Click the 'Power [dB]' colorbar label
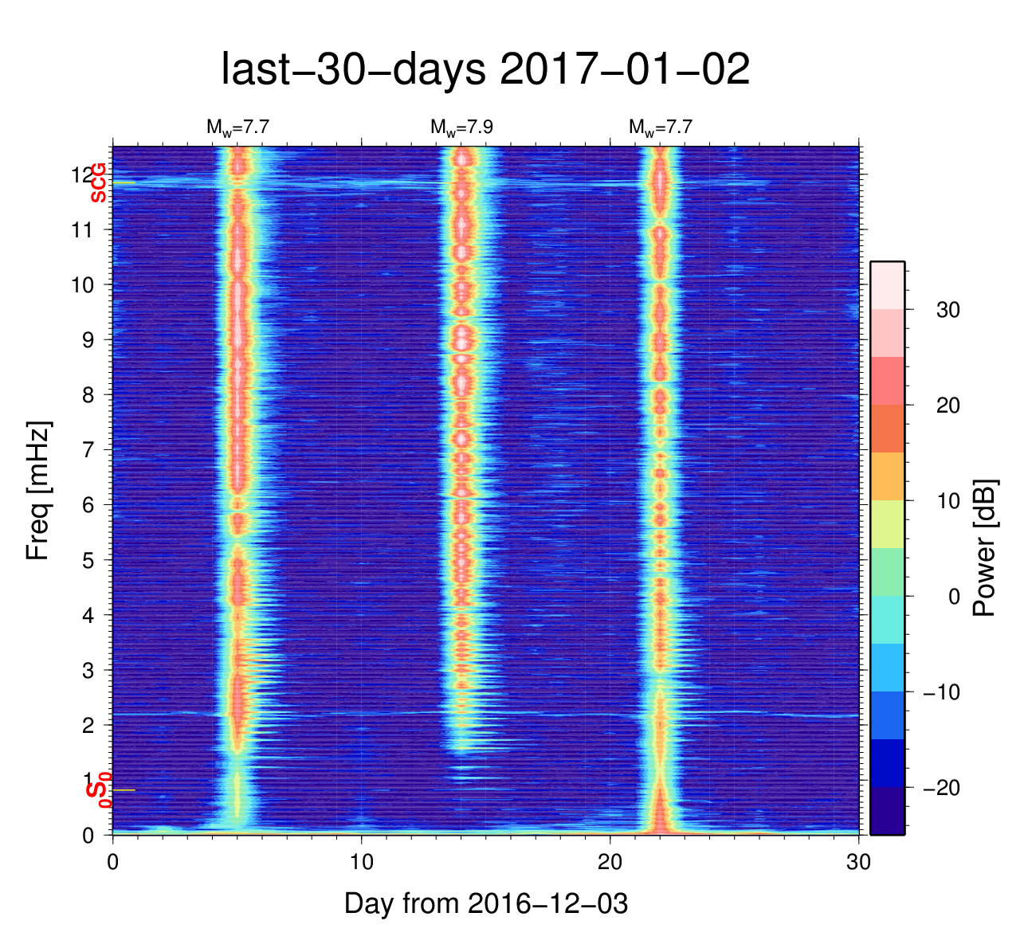Screen dimensions: 1028x948 pyautogui.click(x=986, y=547)
